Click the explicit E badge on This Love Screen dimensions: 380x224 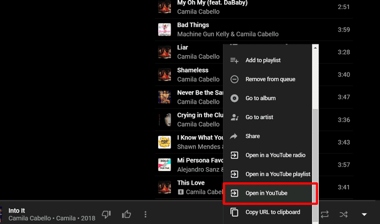(181, 192)
